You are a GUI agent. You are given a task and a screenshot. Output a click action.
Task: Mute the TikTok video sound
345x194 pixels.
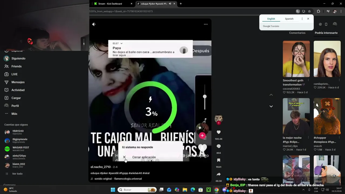coord(94,24)
